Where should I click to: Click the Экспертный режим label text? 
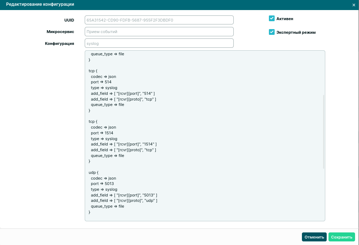click(x=296, y=32)
